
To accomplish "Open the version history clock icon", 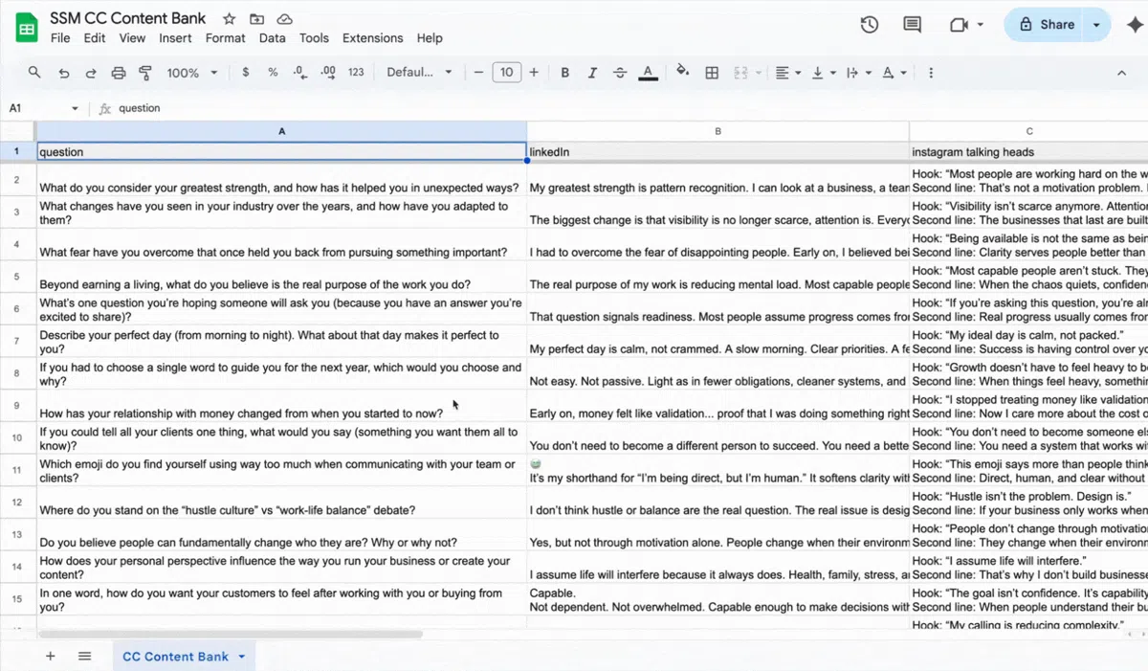I will coord(869,25).
